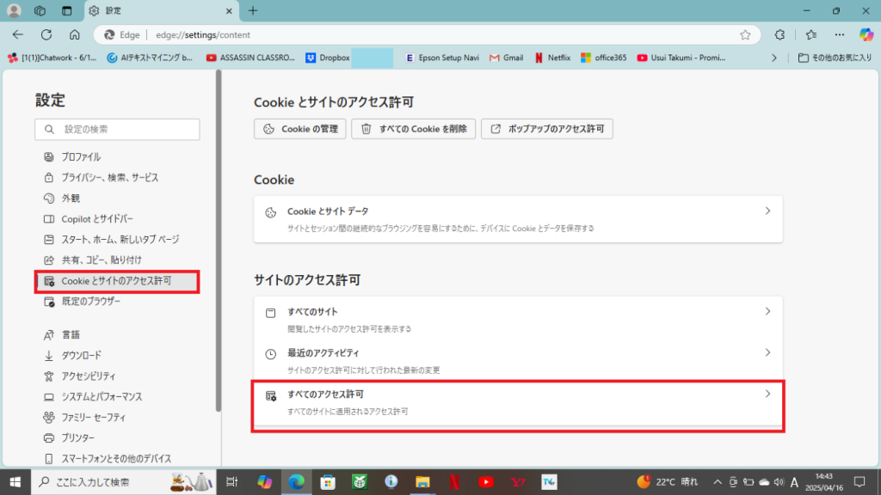Screen dimensions: 881x495
Task: Click the settings sidebar scrollbar
Action: point(219,241)
